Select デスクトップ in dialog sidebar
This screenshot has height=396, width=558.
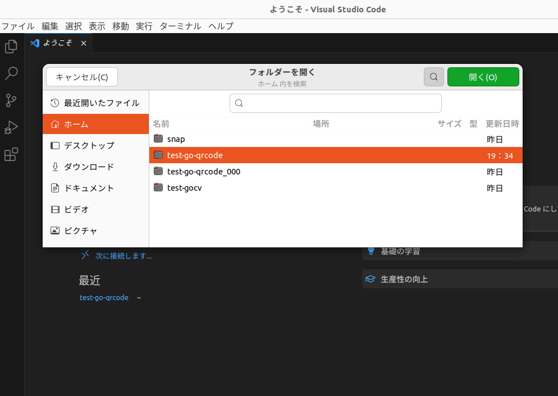tap(96, 145)
